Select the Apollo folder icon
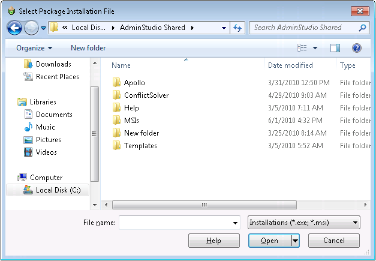Image resolution: width=376 pixels, height=261 pixels. pyautogui.click(x=117, y=83)
